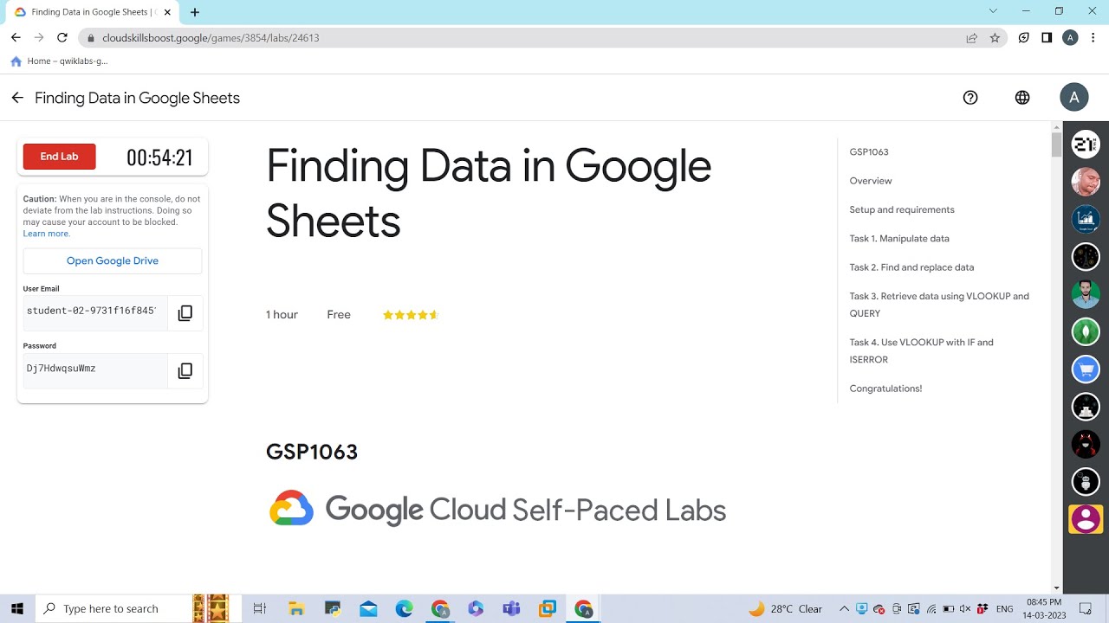Image resolution: width=1109 pixels, height=623 pixels.
Task: Jump to Setup and requirements section
Action: click(x=902, y=209)
